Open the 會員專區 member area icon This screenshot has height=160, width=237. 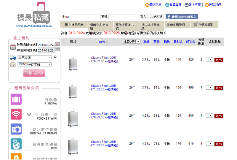(x=167, y=5)
